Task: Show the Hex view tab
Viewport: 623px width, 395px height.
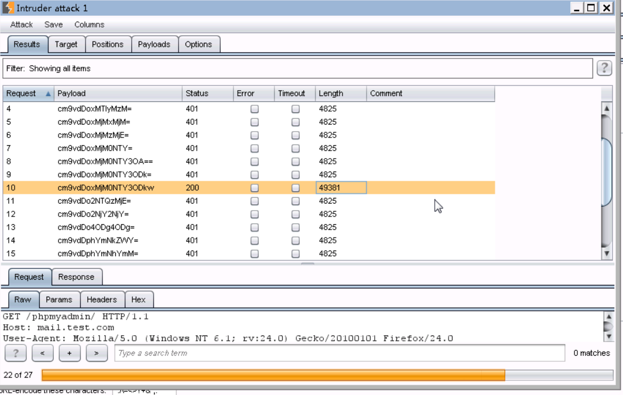Action: pyautogui.click(x=139, y=300)
